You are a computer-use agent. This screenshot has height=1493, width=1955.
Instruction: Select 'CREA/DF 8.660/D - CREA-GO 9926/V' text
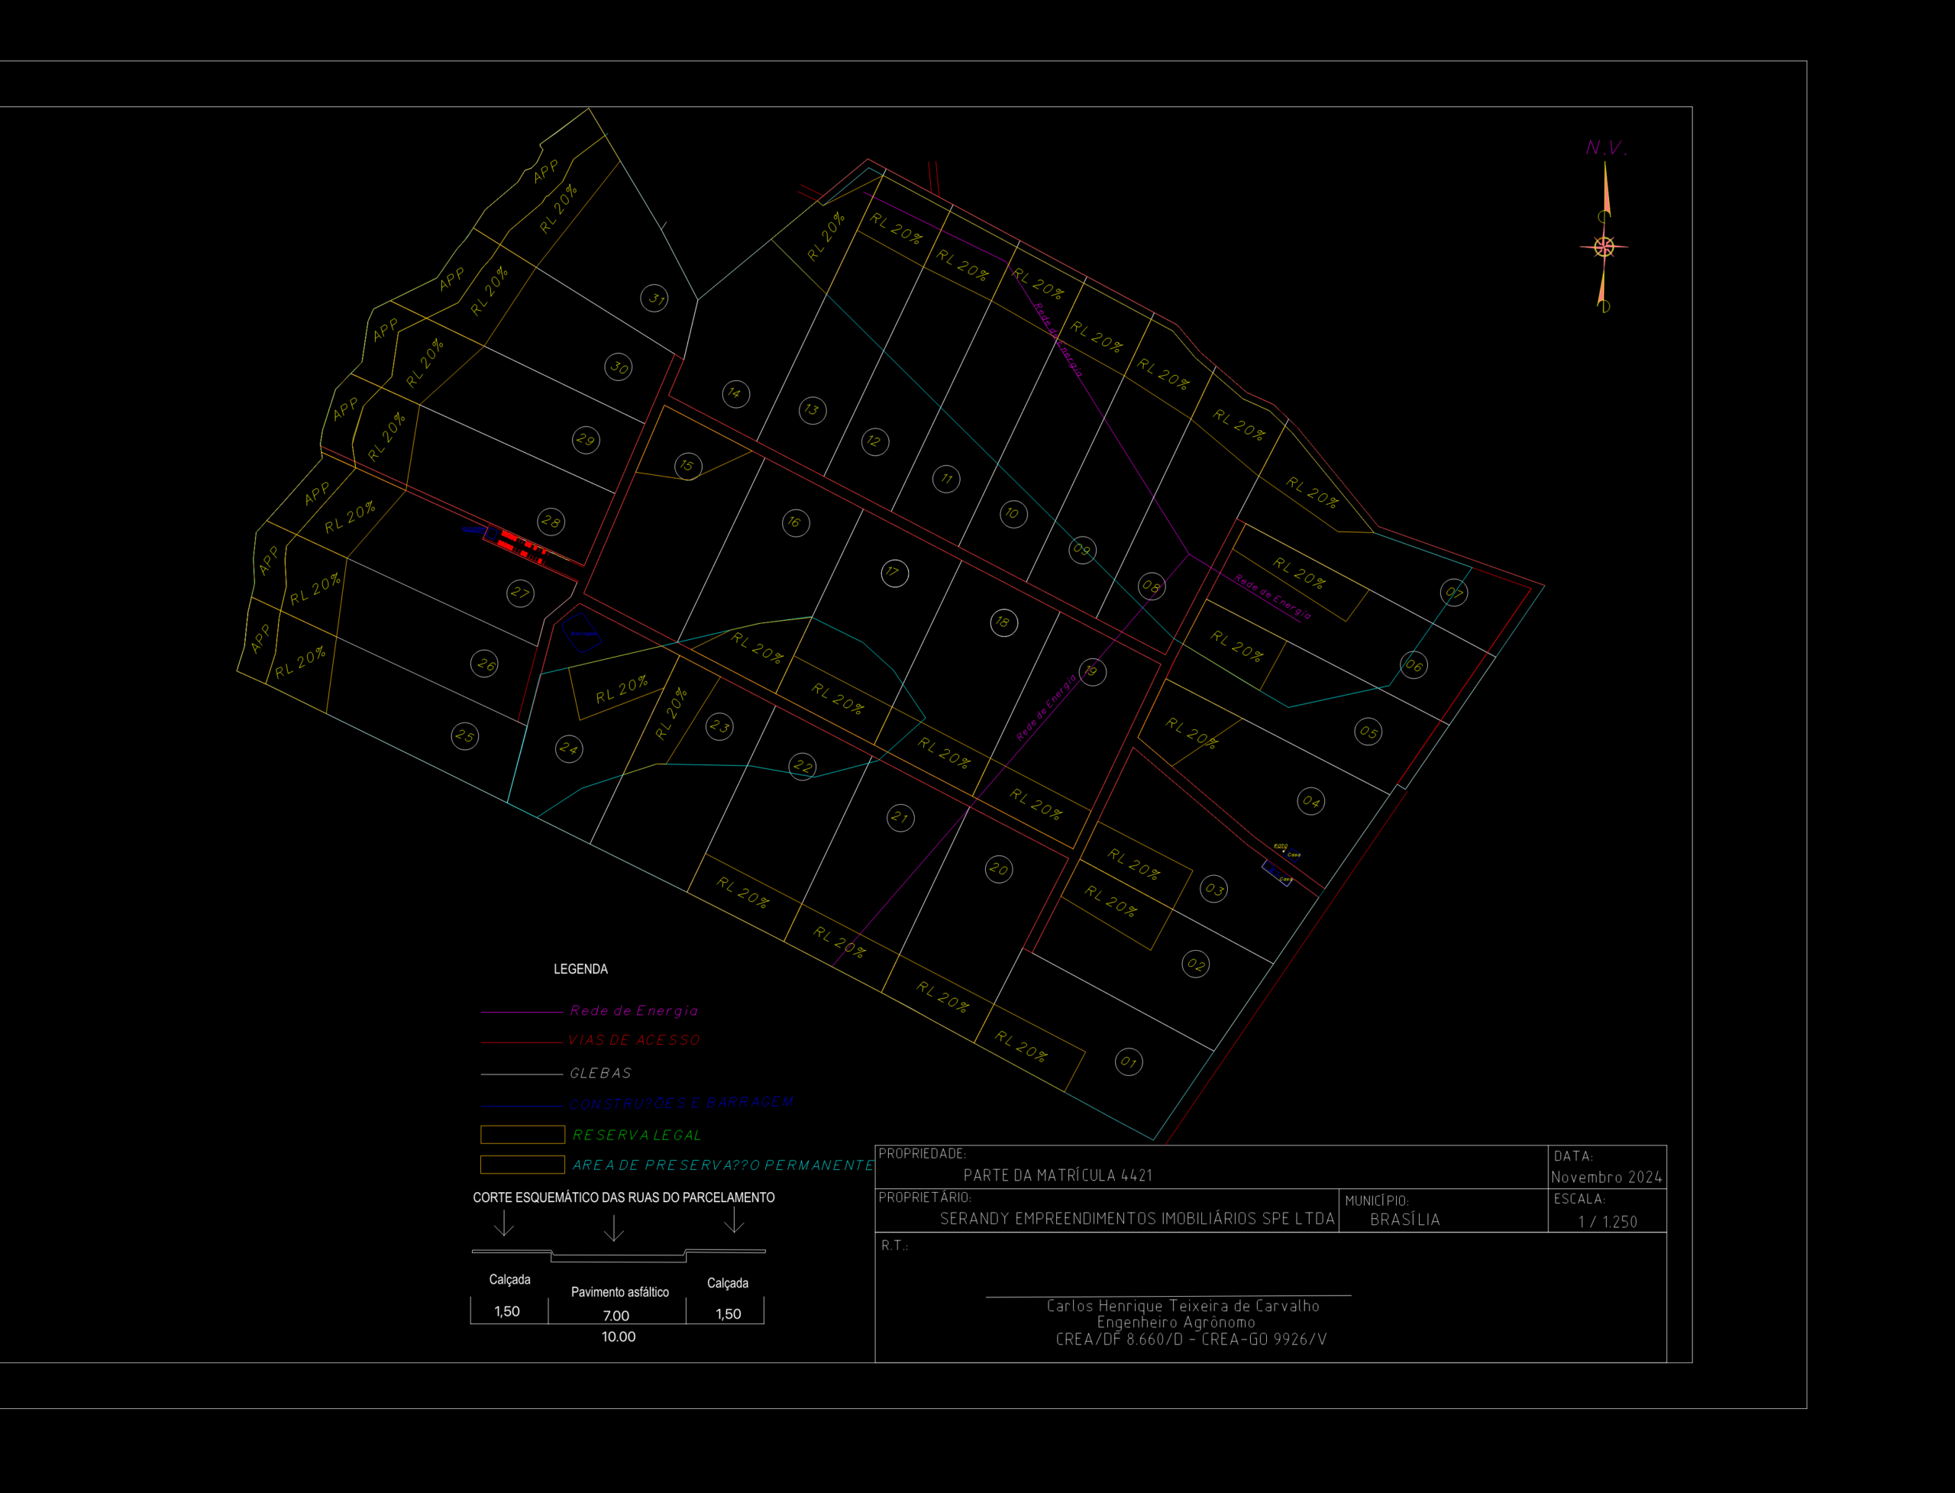[1191, 1339]
